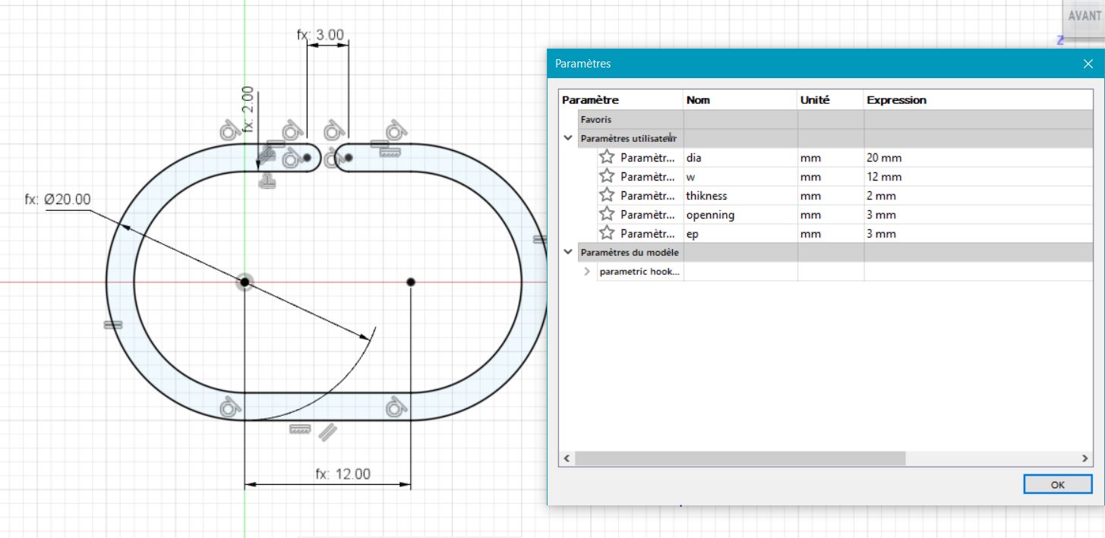Click the Expression column header
The height and width of the screenshot is (538, 1105).
point(896,99)
